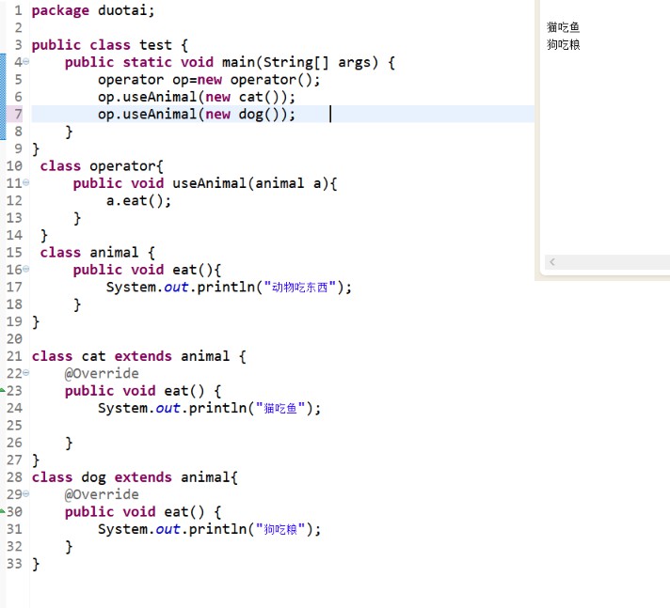
Task: Click 'public class test {' declaration
Action: point(110,45)
